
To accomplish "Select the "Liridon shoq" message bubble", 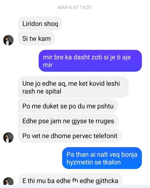I will coord(40,23).
